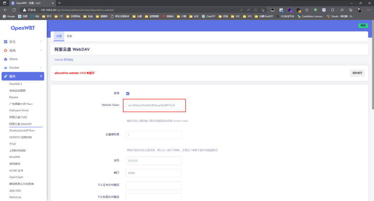Screen dimensions: 374x201
Task: Click the page vertical scrollbar
Action: (373, 65)
